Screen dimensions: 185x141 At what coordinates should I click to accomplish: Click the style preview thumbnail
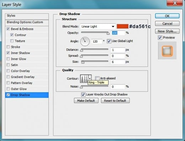click(x=167, y=51)
